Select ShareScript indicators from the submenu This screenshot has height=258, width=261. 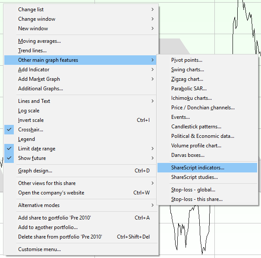[198, 168]
